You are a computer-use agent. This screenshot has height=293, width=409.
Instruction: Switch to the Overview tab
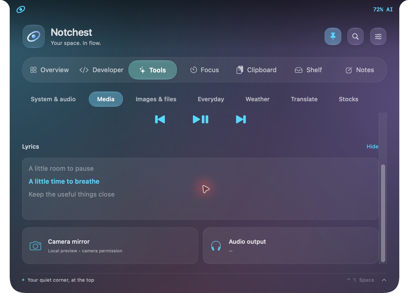click(x=49, y=70)
